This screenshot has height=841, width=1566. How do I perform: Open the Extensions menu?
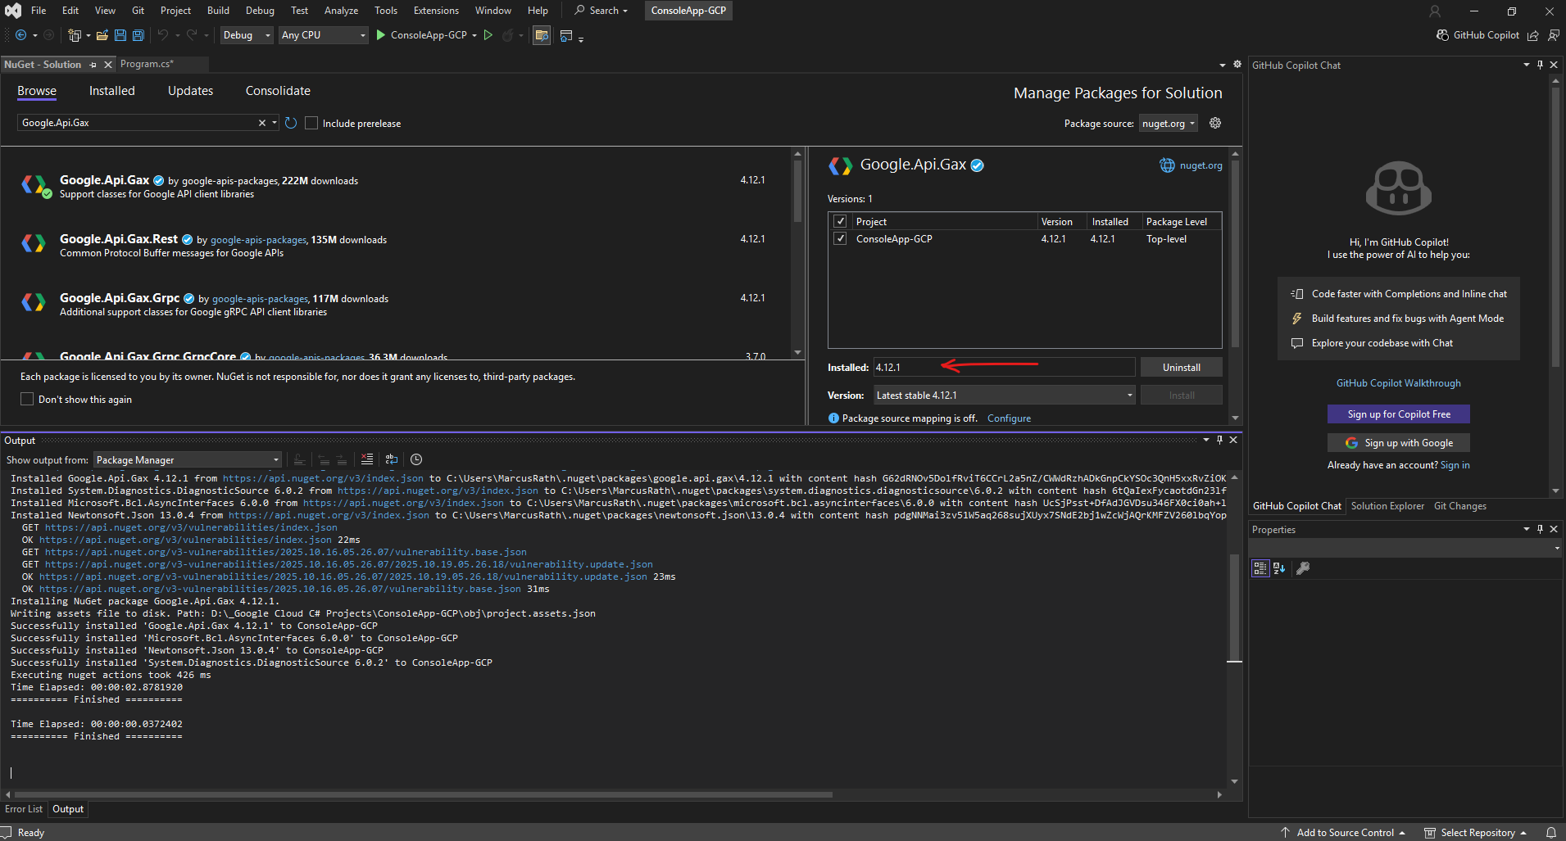(x=436, y=11)
